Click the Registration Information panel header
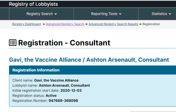176x112 pixels. [93, 70]
